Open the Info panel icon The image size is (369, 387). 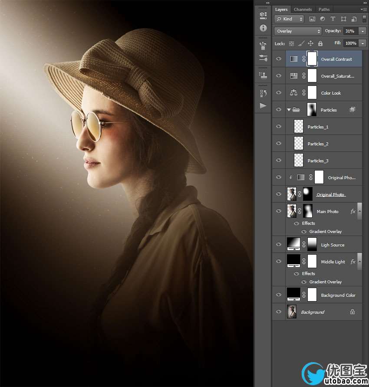point(263,28)
